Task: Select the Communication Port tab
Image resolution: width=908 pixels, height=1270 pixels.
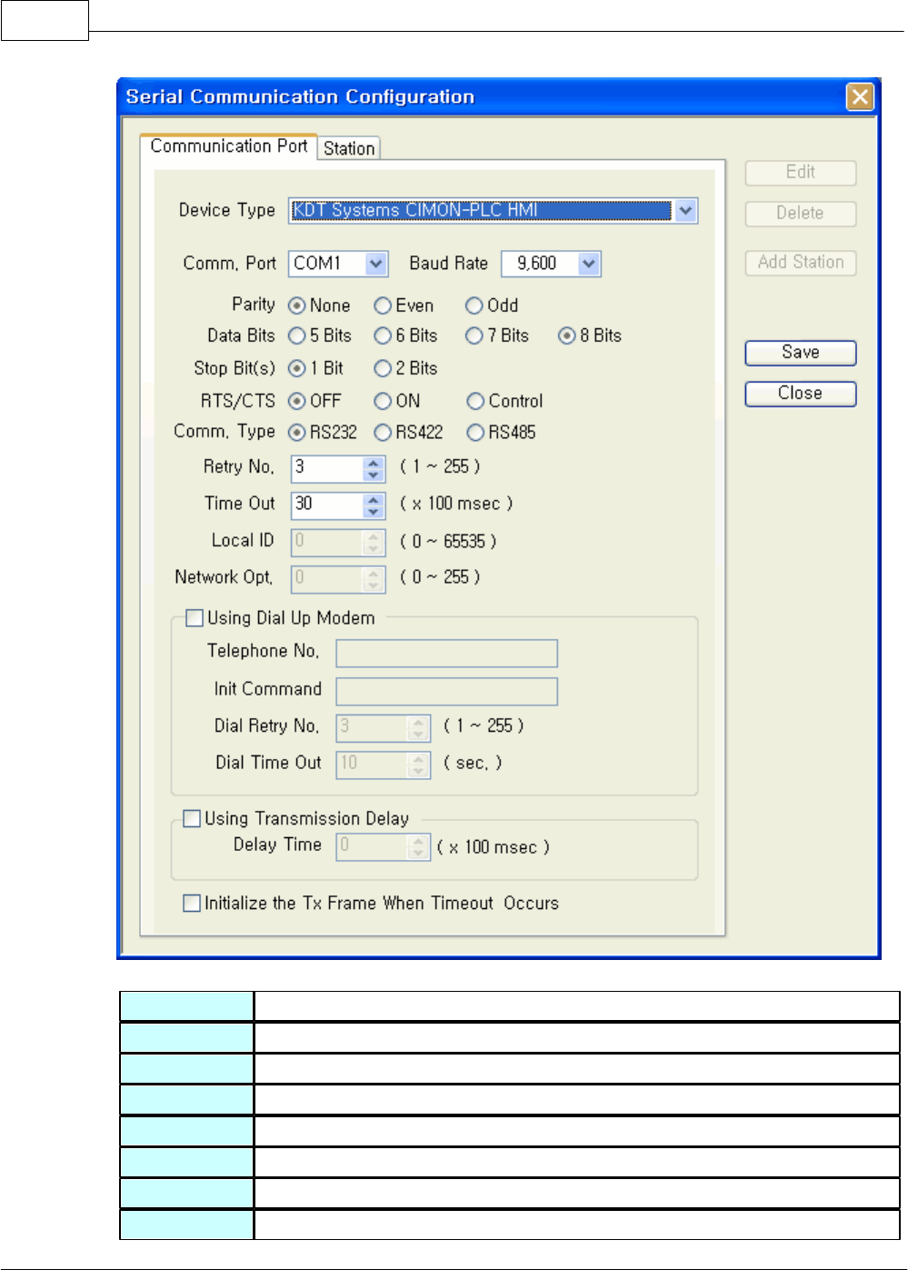Action: [x=228, y=145]
